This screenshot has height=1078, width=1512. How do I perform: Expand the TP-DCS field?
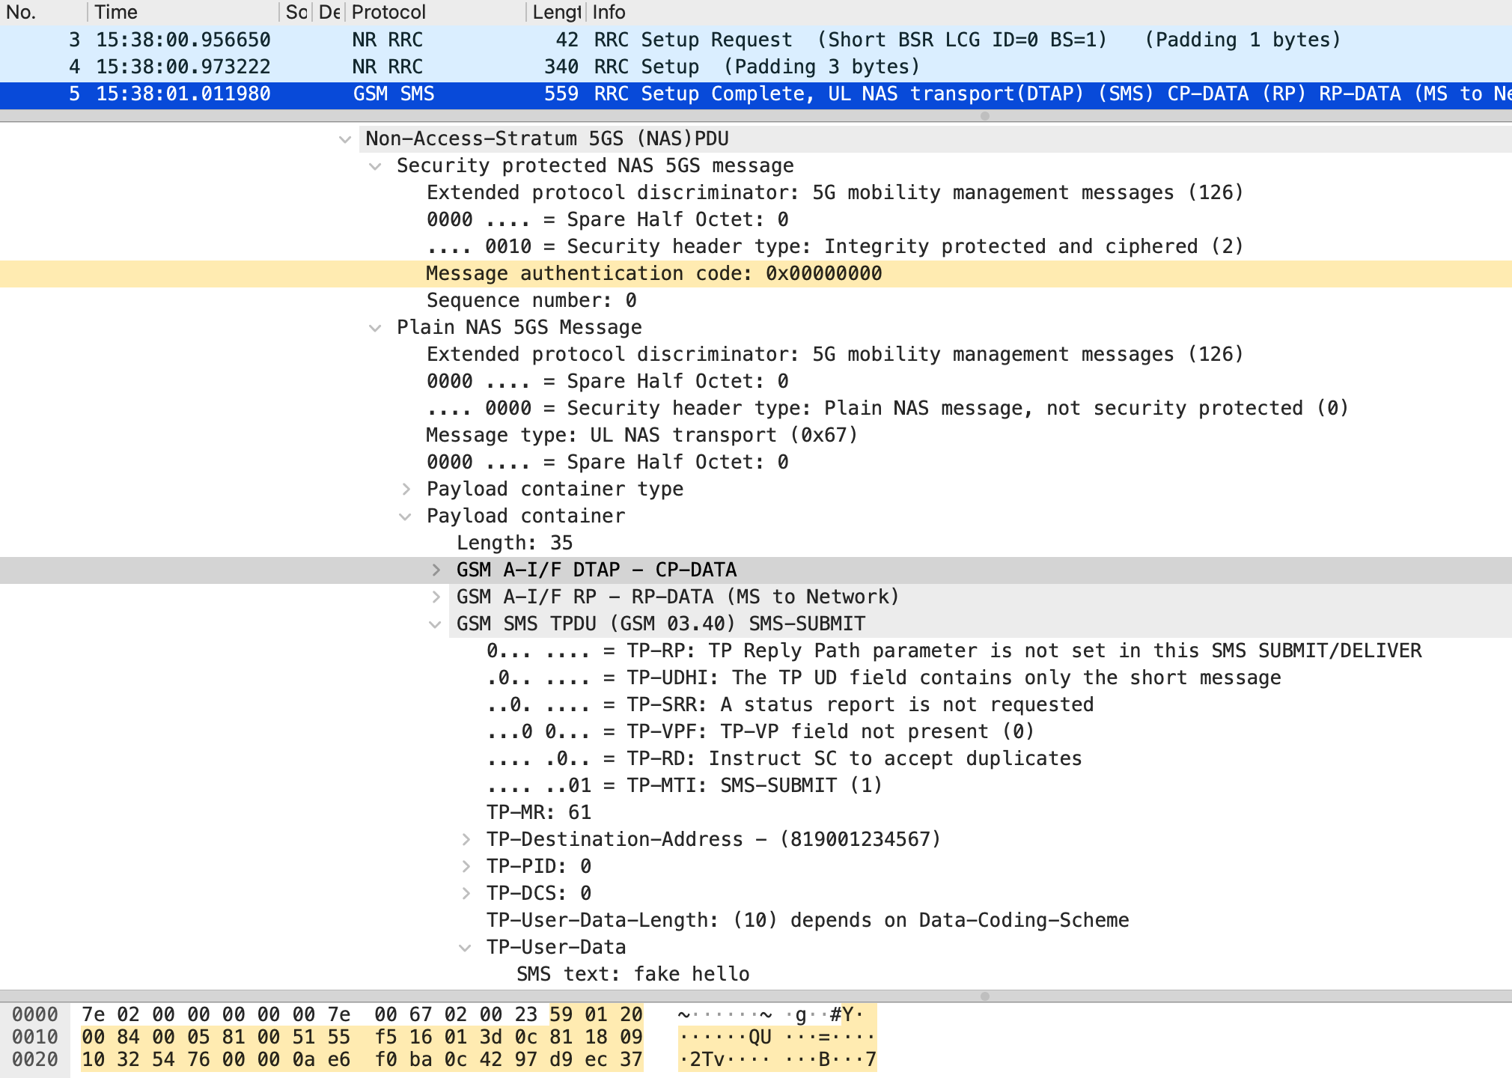click(466, 894)
